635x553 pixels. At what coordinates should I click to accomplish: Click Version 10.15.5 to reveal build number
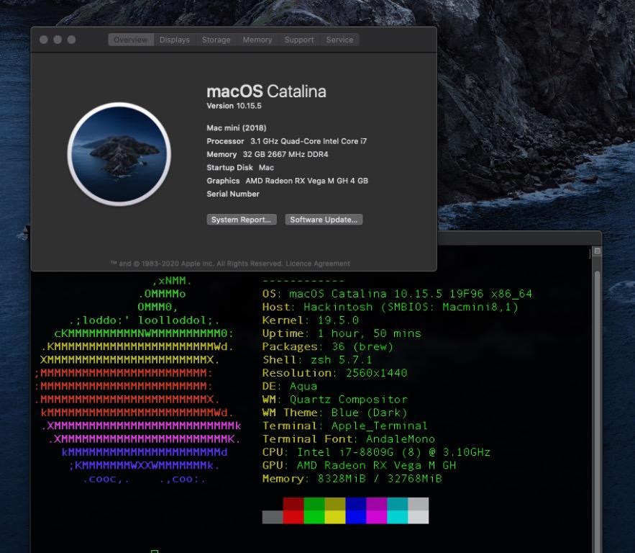click(236, 106)
